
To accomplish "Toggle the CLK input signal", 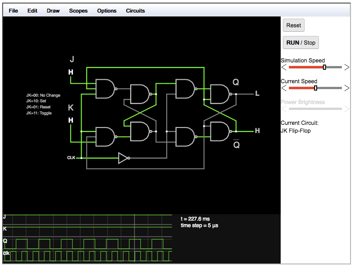I will [x=72, y=158].
